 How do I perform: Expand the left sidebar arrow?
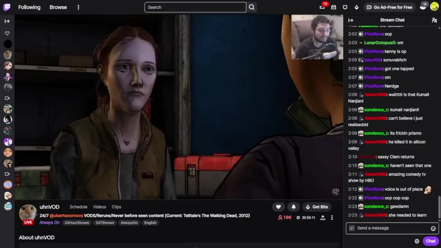pos(7,21)
